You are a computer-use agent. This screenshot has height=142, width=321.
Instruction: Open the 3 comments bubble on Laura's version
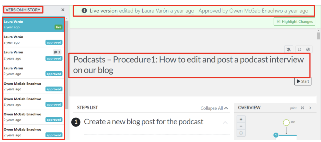[57, 52]
